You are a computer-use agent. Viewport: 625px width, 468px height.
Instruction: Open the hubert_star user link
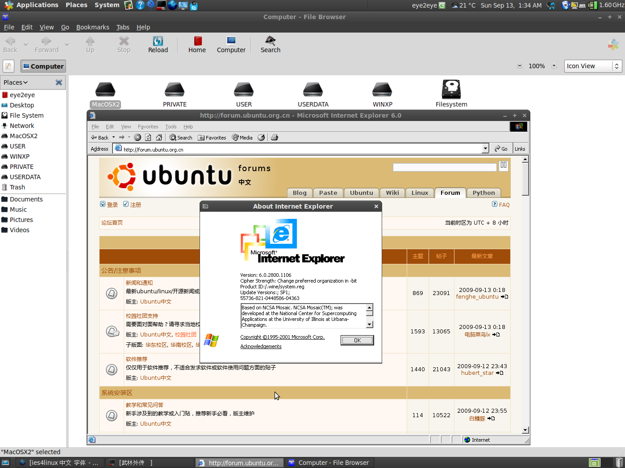[x=477, y=373]
